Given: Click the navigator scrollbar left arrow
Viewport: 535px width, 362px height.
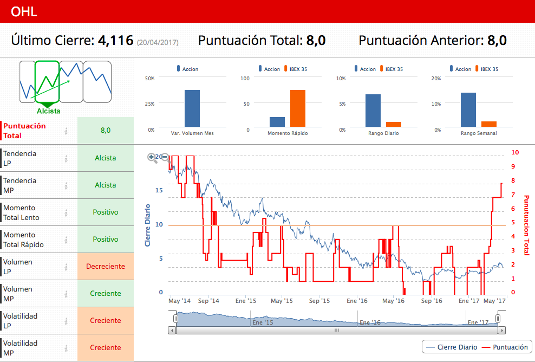Looking at the screenshot, I should 172,331.
